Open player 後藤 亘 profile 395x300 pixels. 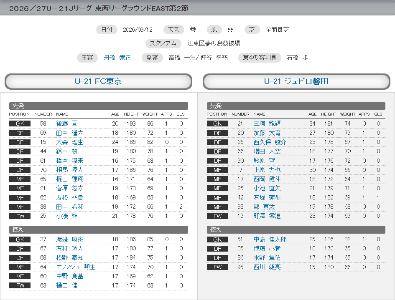click(x=66, y=124)
